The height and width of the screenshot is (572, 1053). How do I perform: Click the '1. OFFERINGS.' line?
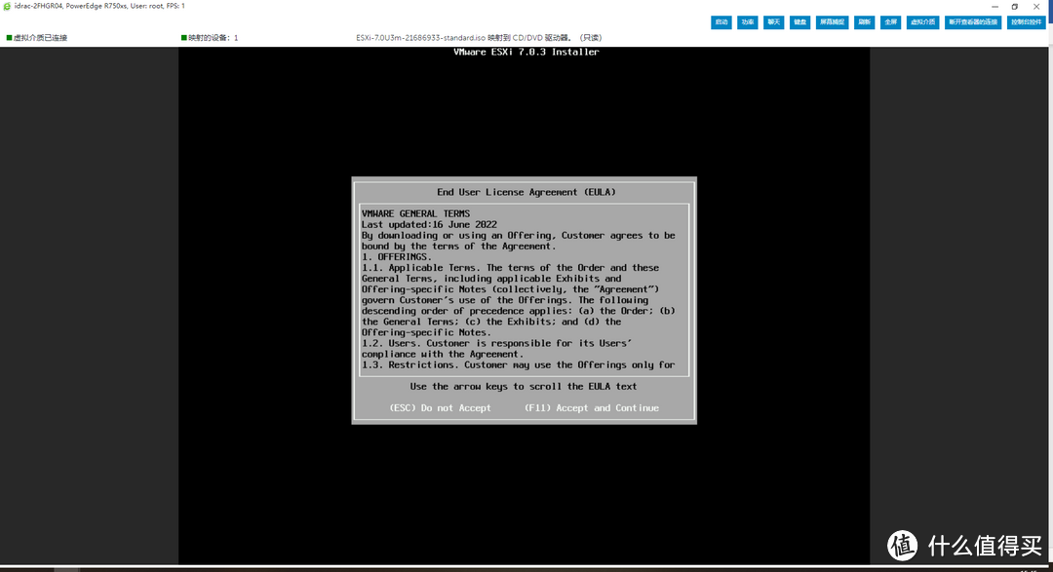pyautogui.click(x=396, y=256)
